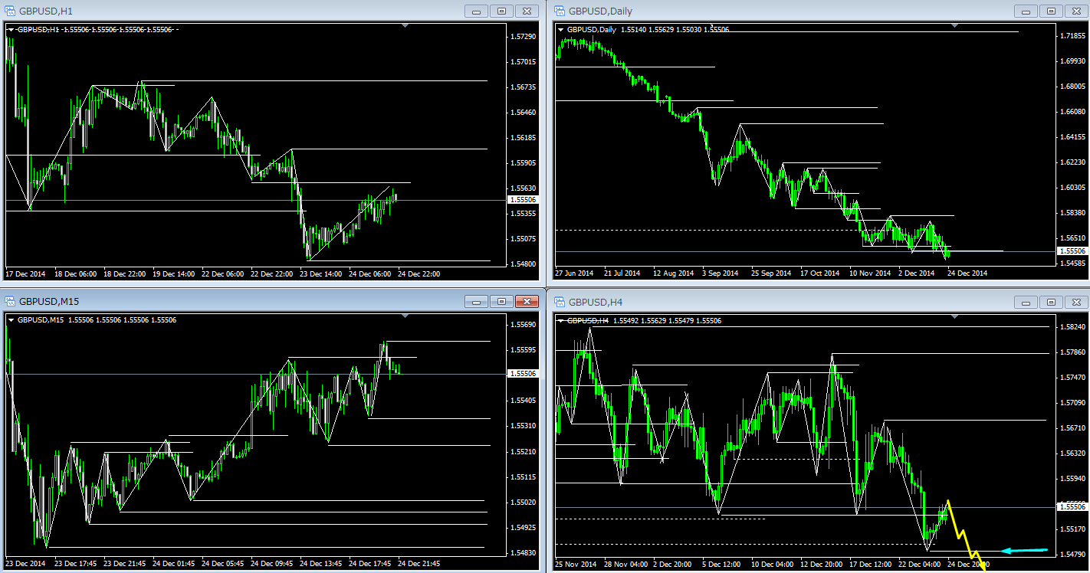
Task: Open the triangle dropdown on the M15 chart
Action: click(x=11, y=320)
